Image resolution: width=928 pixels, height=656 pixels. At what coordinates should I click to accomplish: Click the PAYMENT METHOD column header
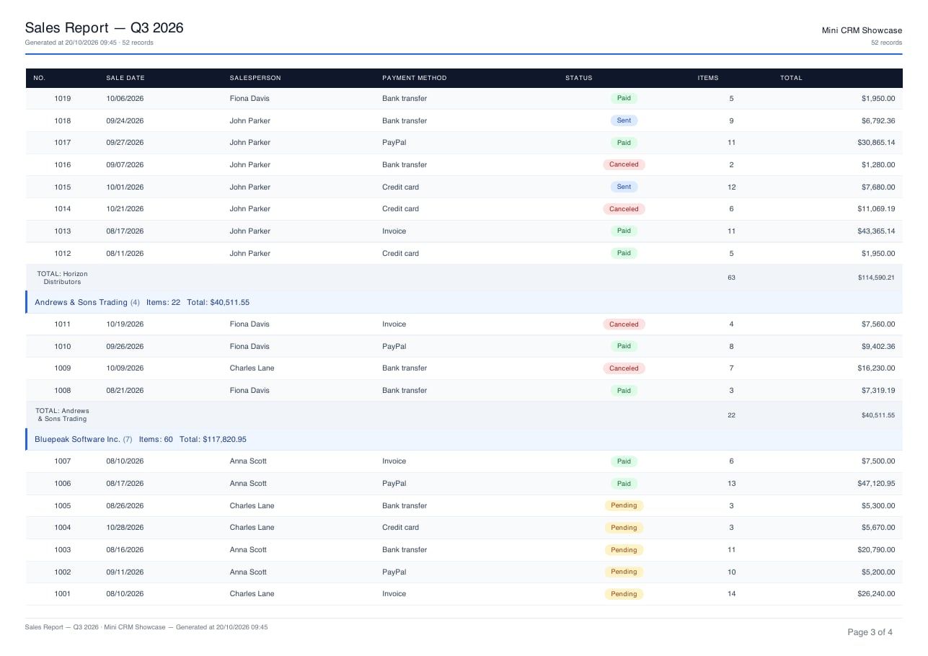tap(415, 78)
